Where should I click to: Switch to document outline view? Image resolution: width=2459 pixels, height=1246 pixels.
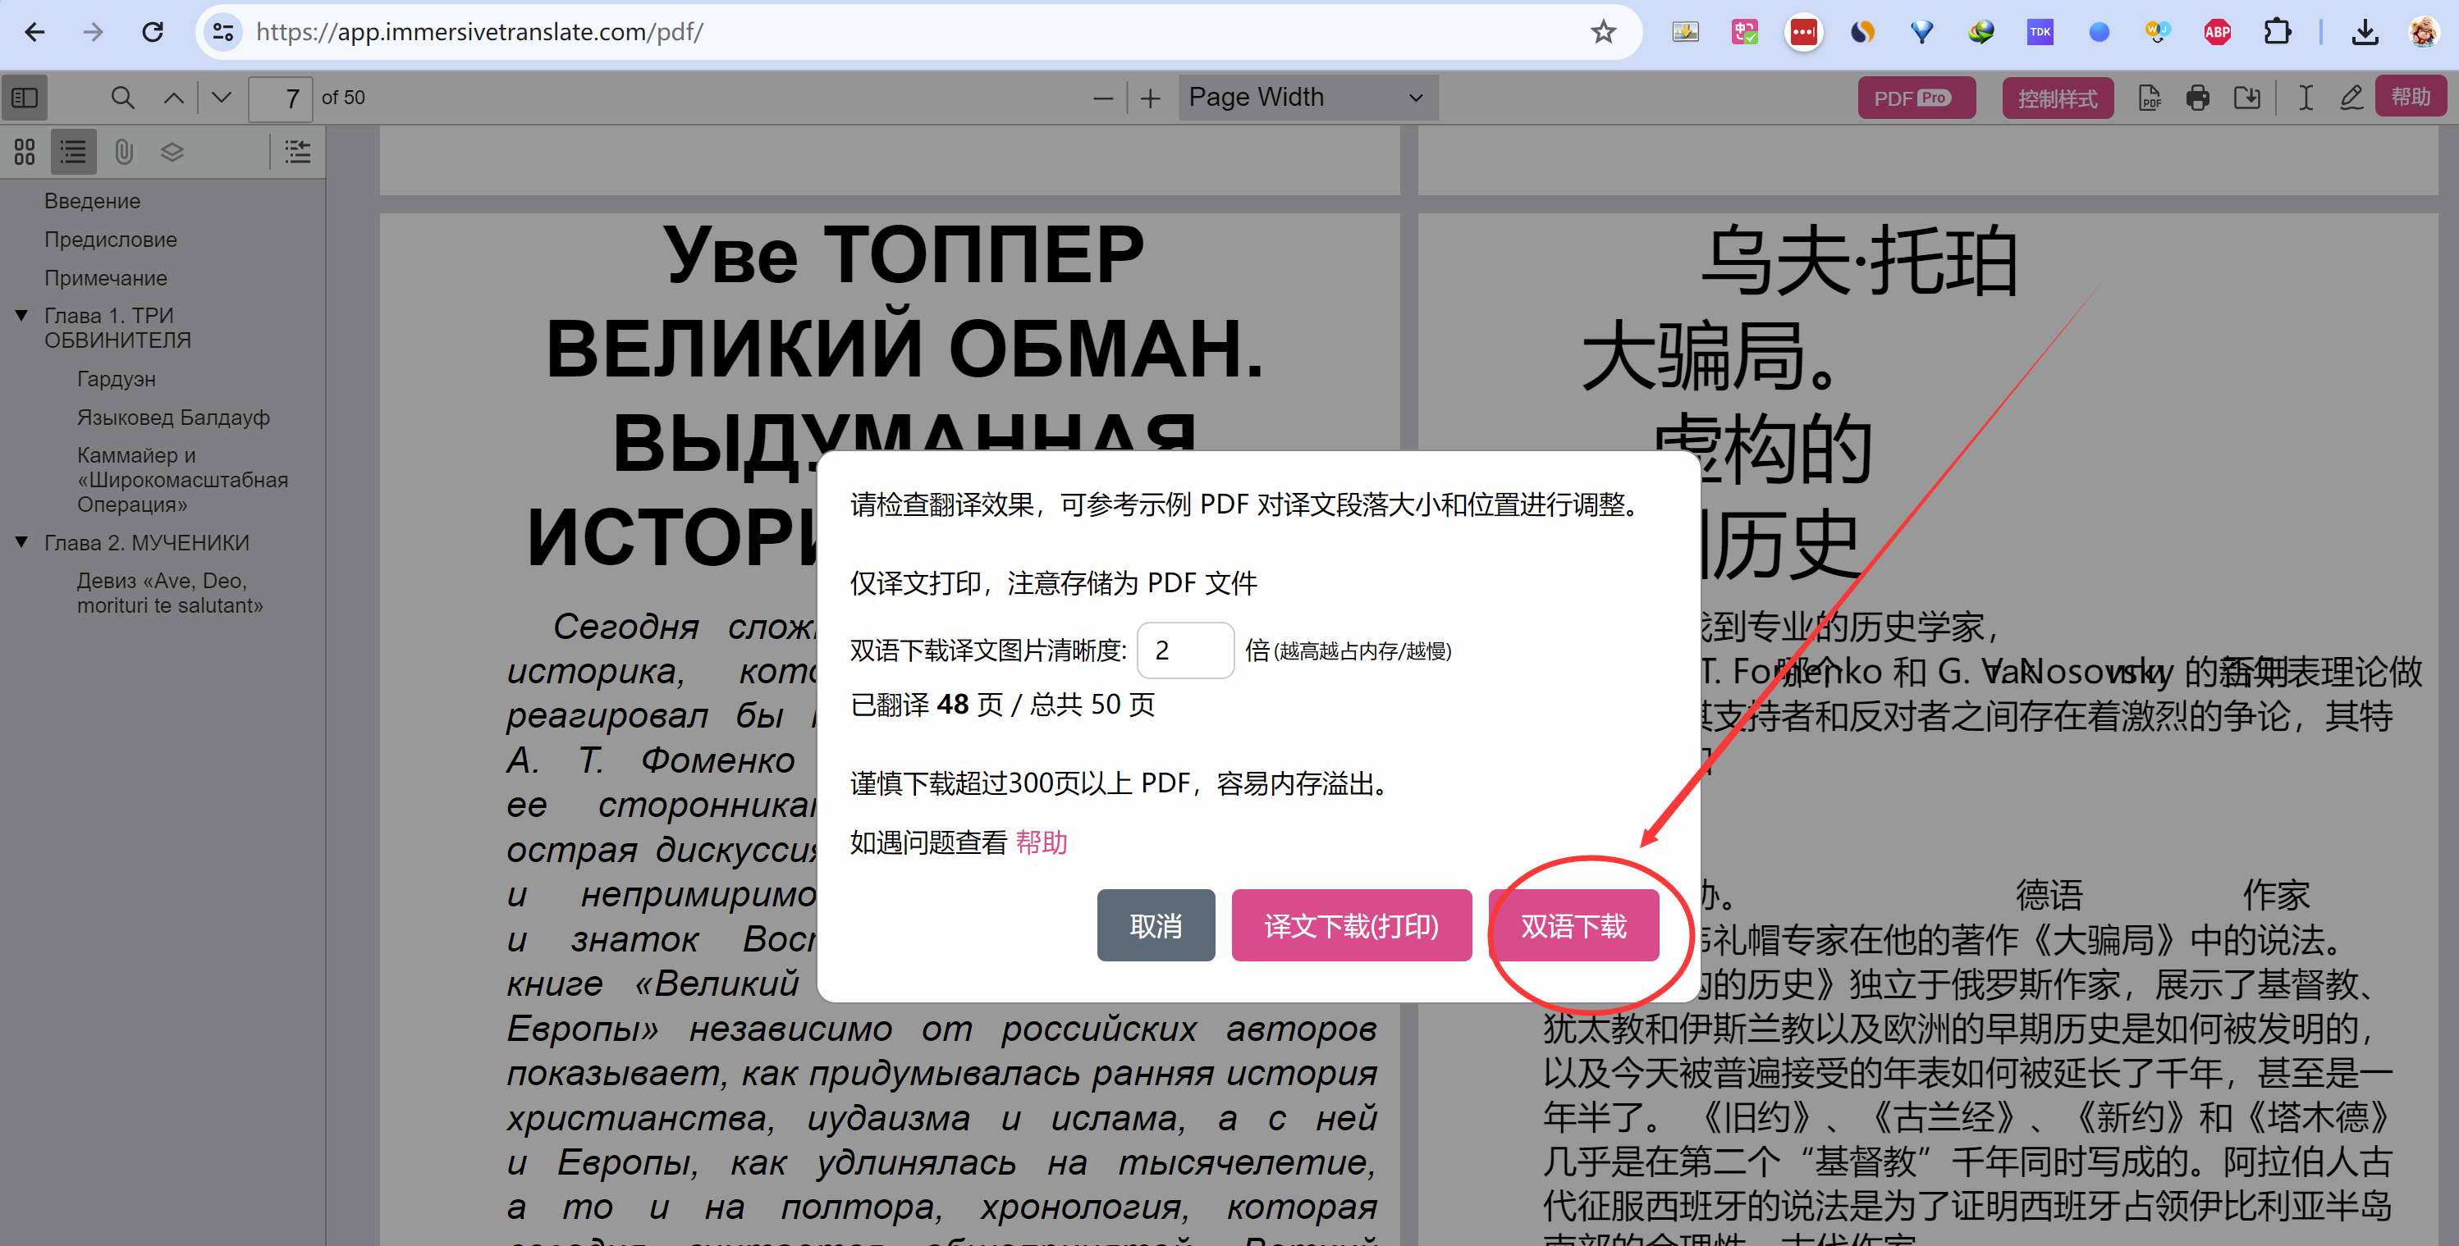point(74,152)
